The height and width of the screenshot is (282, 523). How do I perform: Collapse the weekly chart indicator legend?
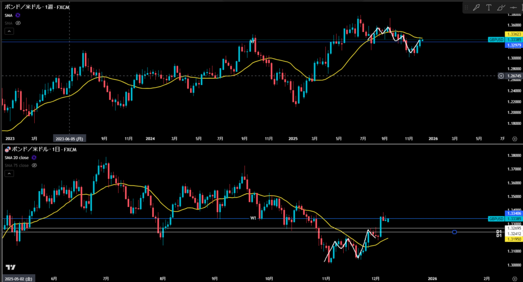click(9, 31)
